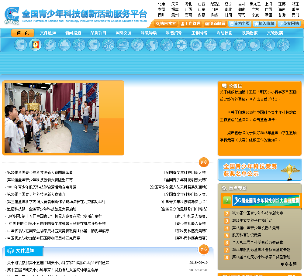Select 黑龙江 province link
Screen dimensions: 304x276
(x=255, y=4)
